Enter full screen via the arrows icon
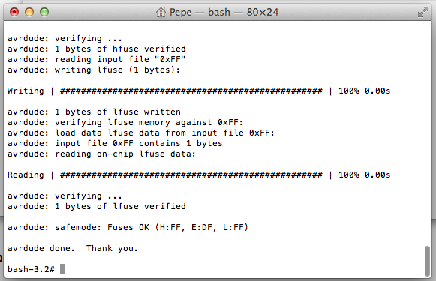The height and width of the screenshot is (281, 436). [423, 12]
